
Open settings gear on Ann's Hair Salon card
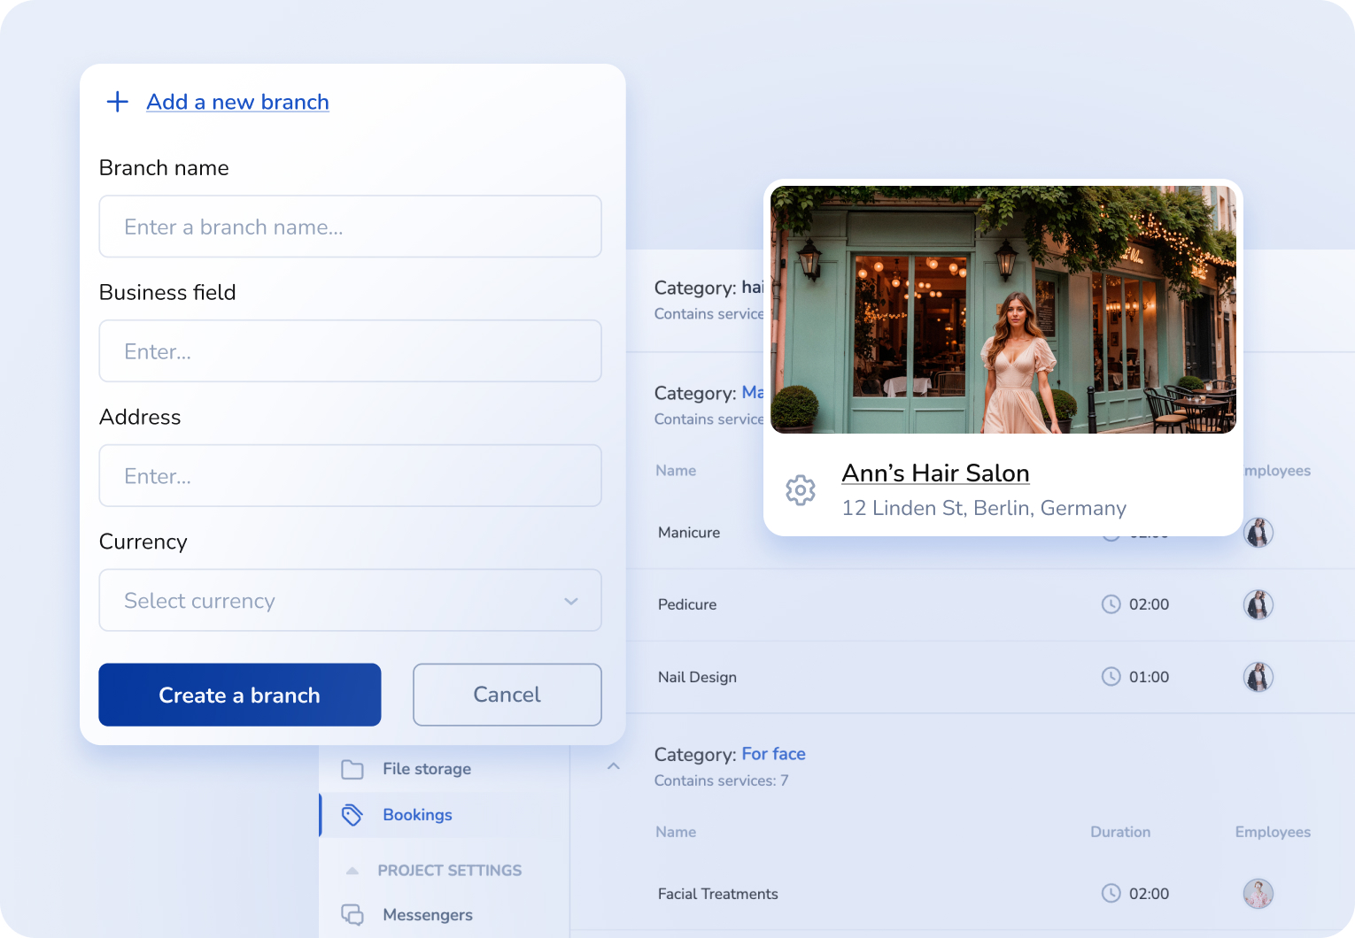click(800, 489)
